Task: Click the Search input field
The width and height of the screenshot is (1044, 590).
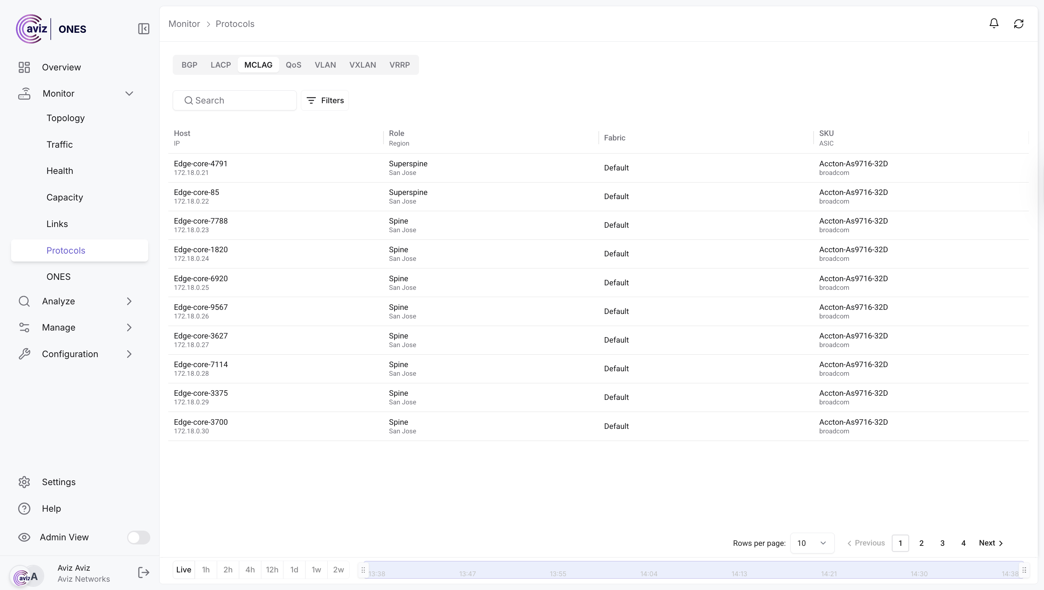Action: click(x=239, y=100)
